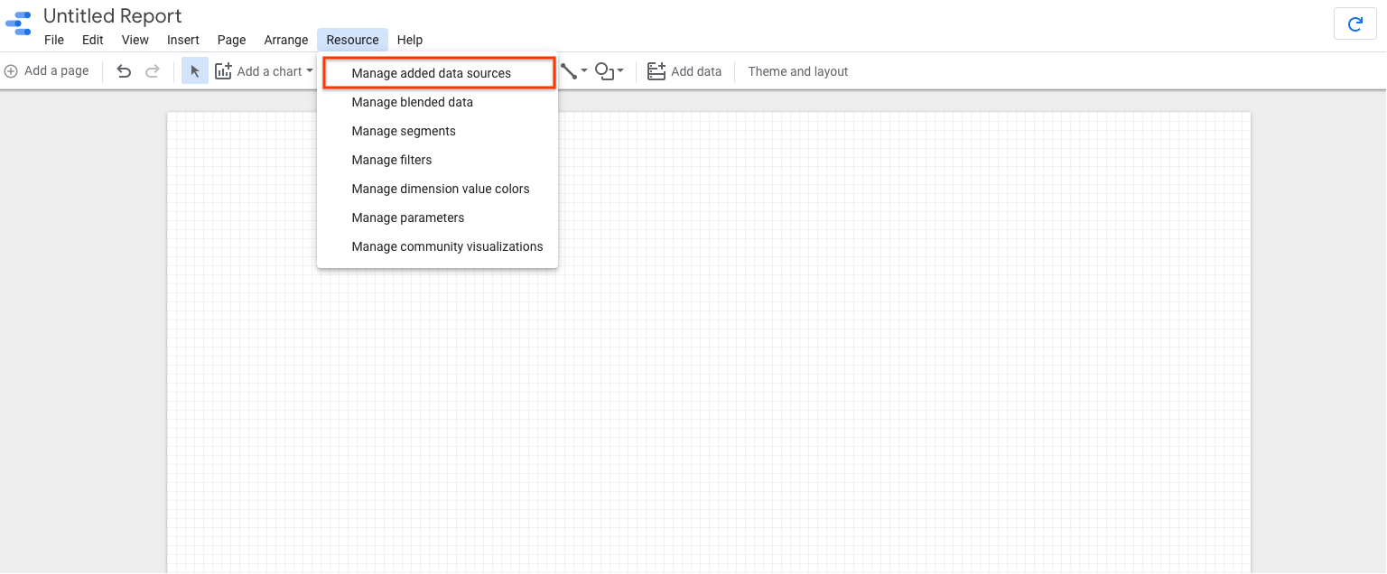Click the Add data icon

(x=656, y=71)
